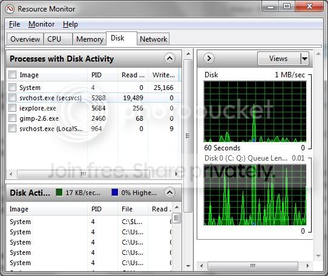Switch to the Overview tab
Viewport: 328px width, 276px height.
tap(25, 39)
